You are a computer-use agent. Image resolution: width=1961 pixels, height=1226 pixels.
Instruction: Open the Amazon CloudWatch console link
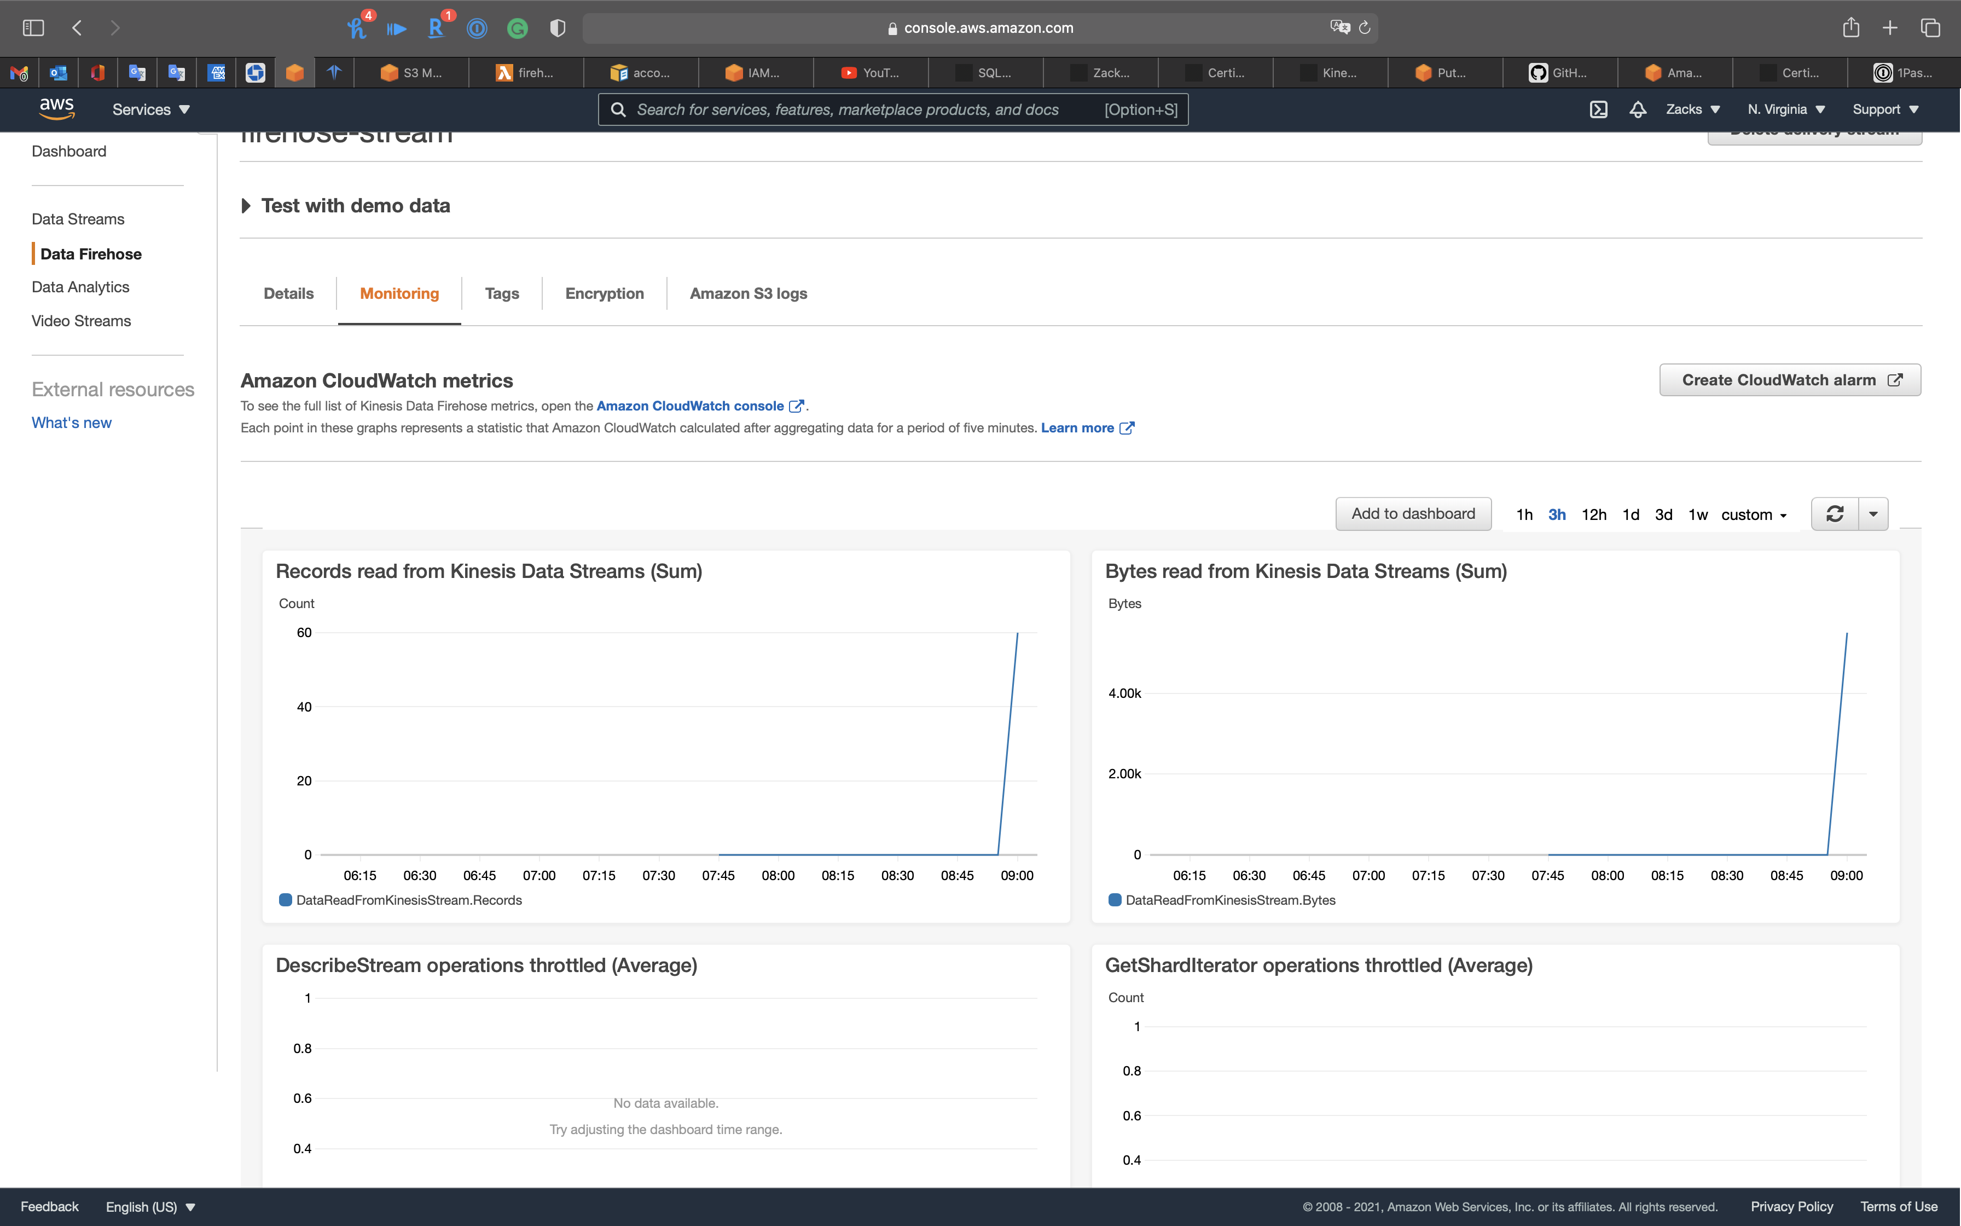tap(689, 406)
